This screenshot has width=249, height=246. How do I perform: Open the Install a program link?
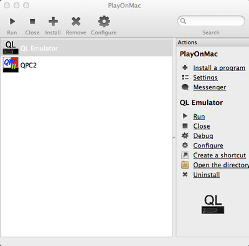click(x=219, y=68)
